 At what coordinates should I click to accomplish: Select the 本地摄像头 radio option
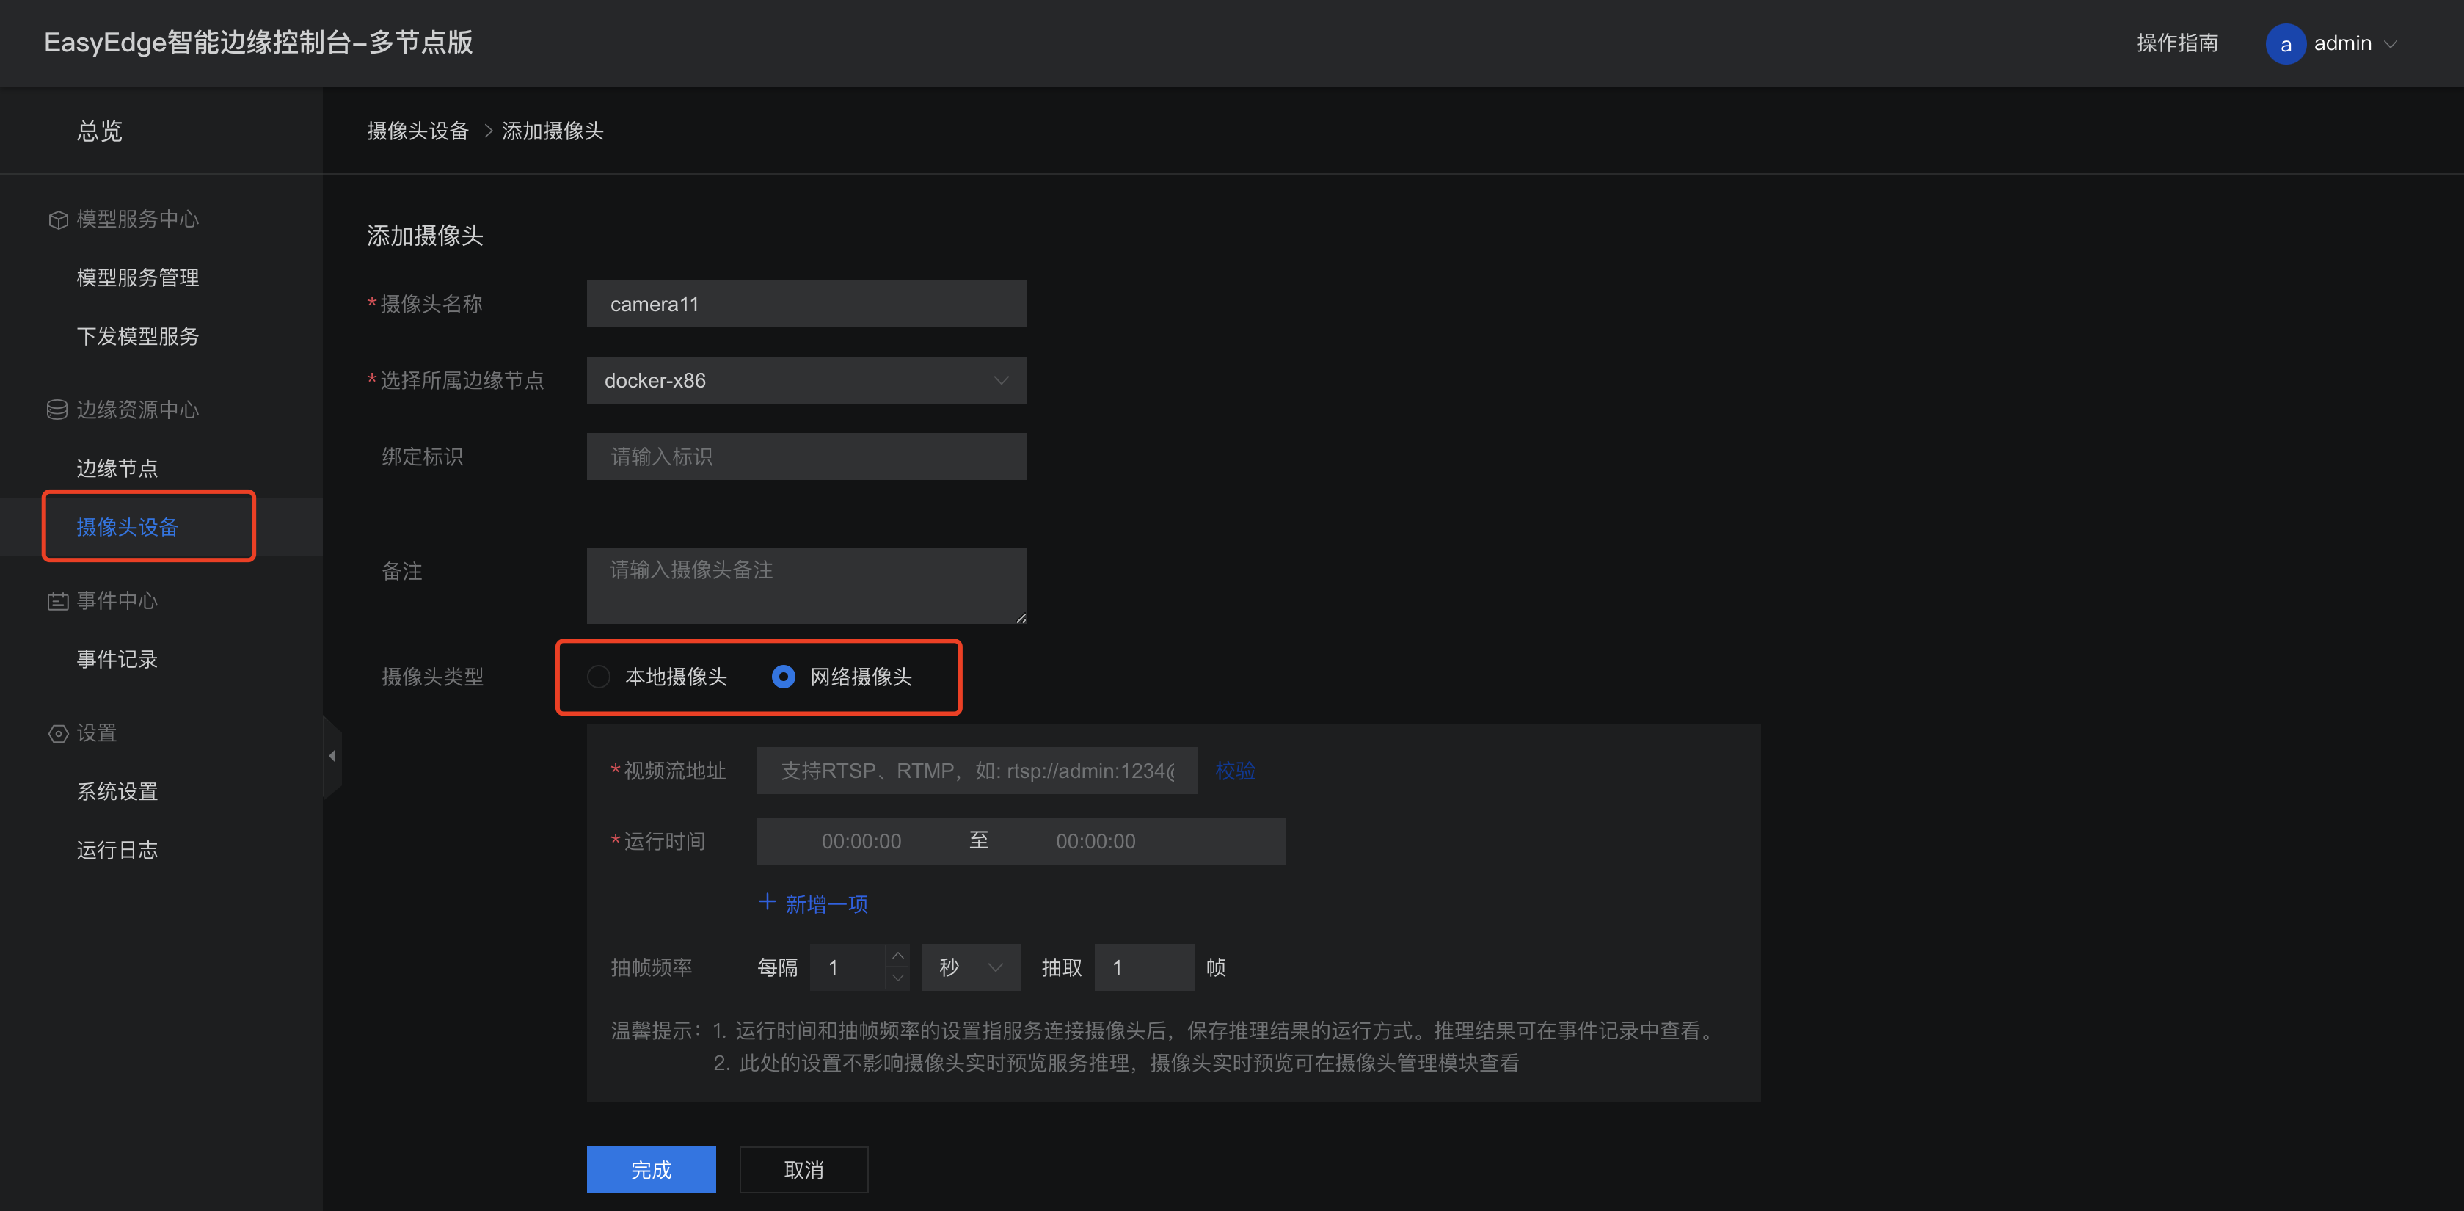[x=599, y=677]
